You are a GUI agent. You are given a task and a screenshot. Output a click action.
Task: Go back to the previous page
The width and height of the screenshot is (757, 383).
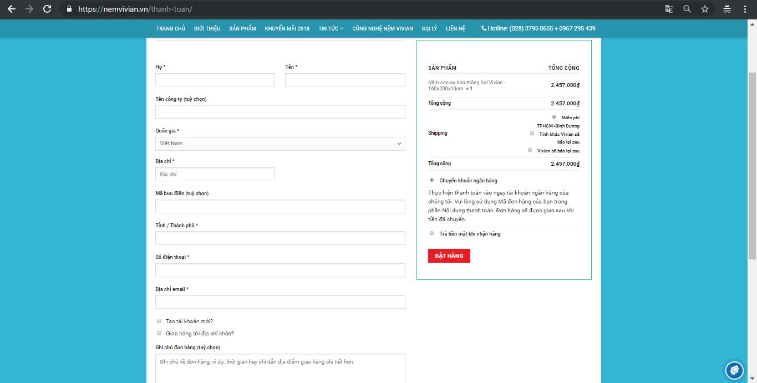pos(12,9)
